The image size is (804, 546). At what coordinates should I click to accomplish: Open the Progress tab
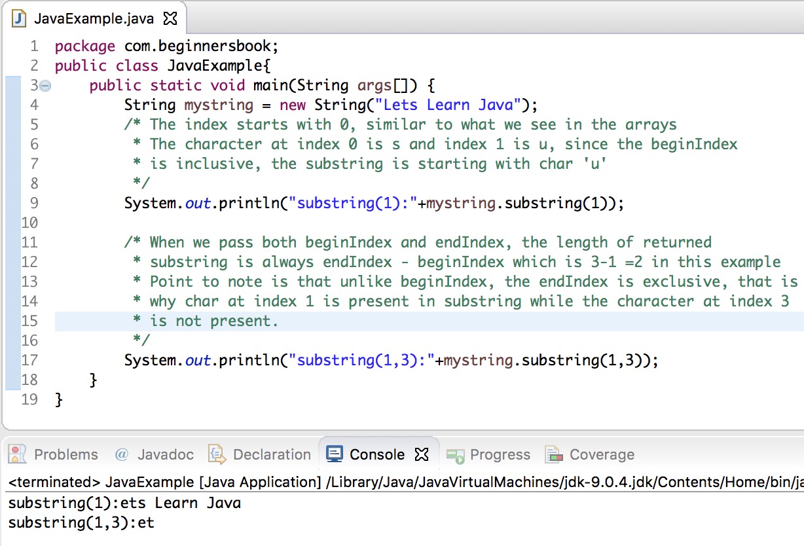click(x=499, y=454)
